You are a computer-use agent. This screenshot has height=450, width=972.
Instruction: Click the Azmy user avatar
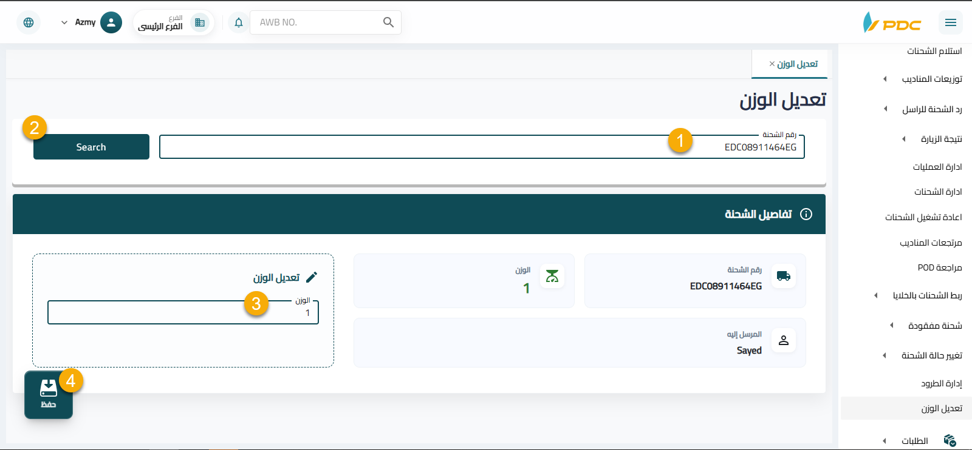(111, 22)
